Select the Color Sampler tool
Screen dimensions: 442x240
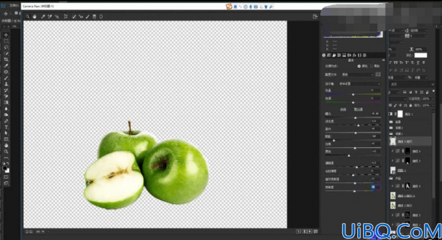[x=50, y=17]
